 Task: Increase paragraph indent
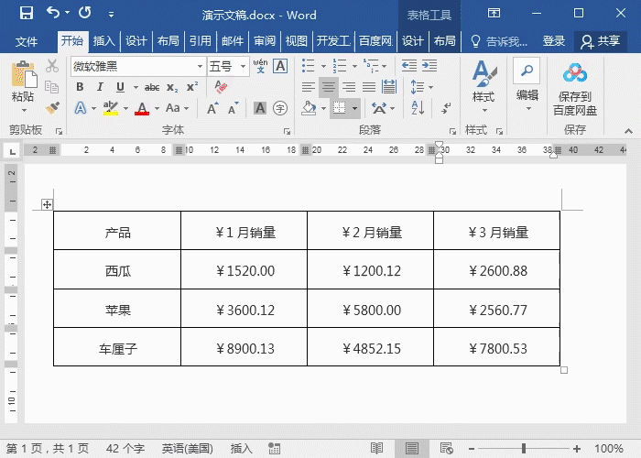point(429,65)
